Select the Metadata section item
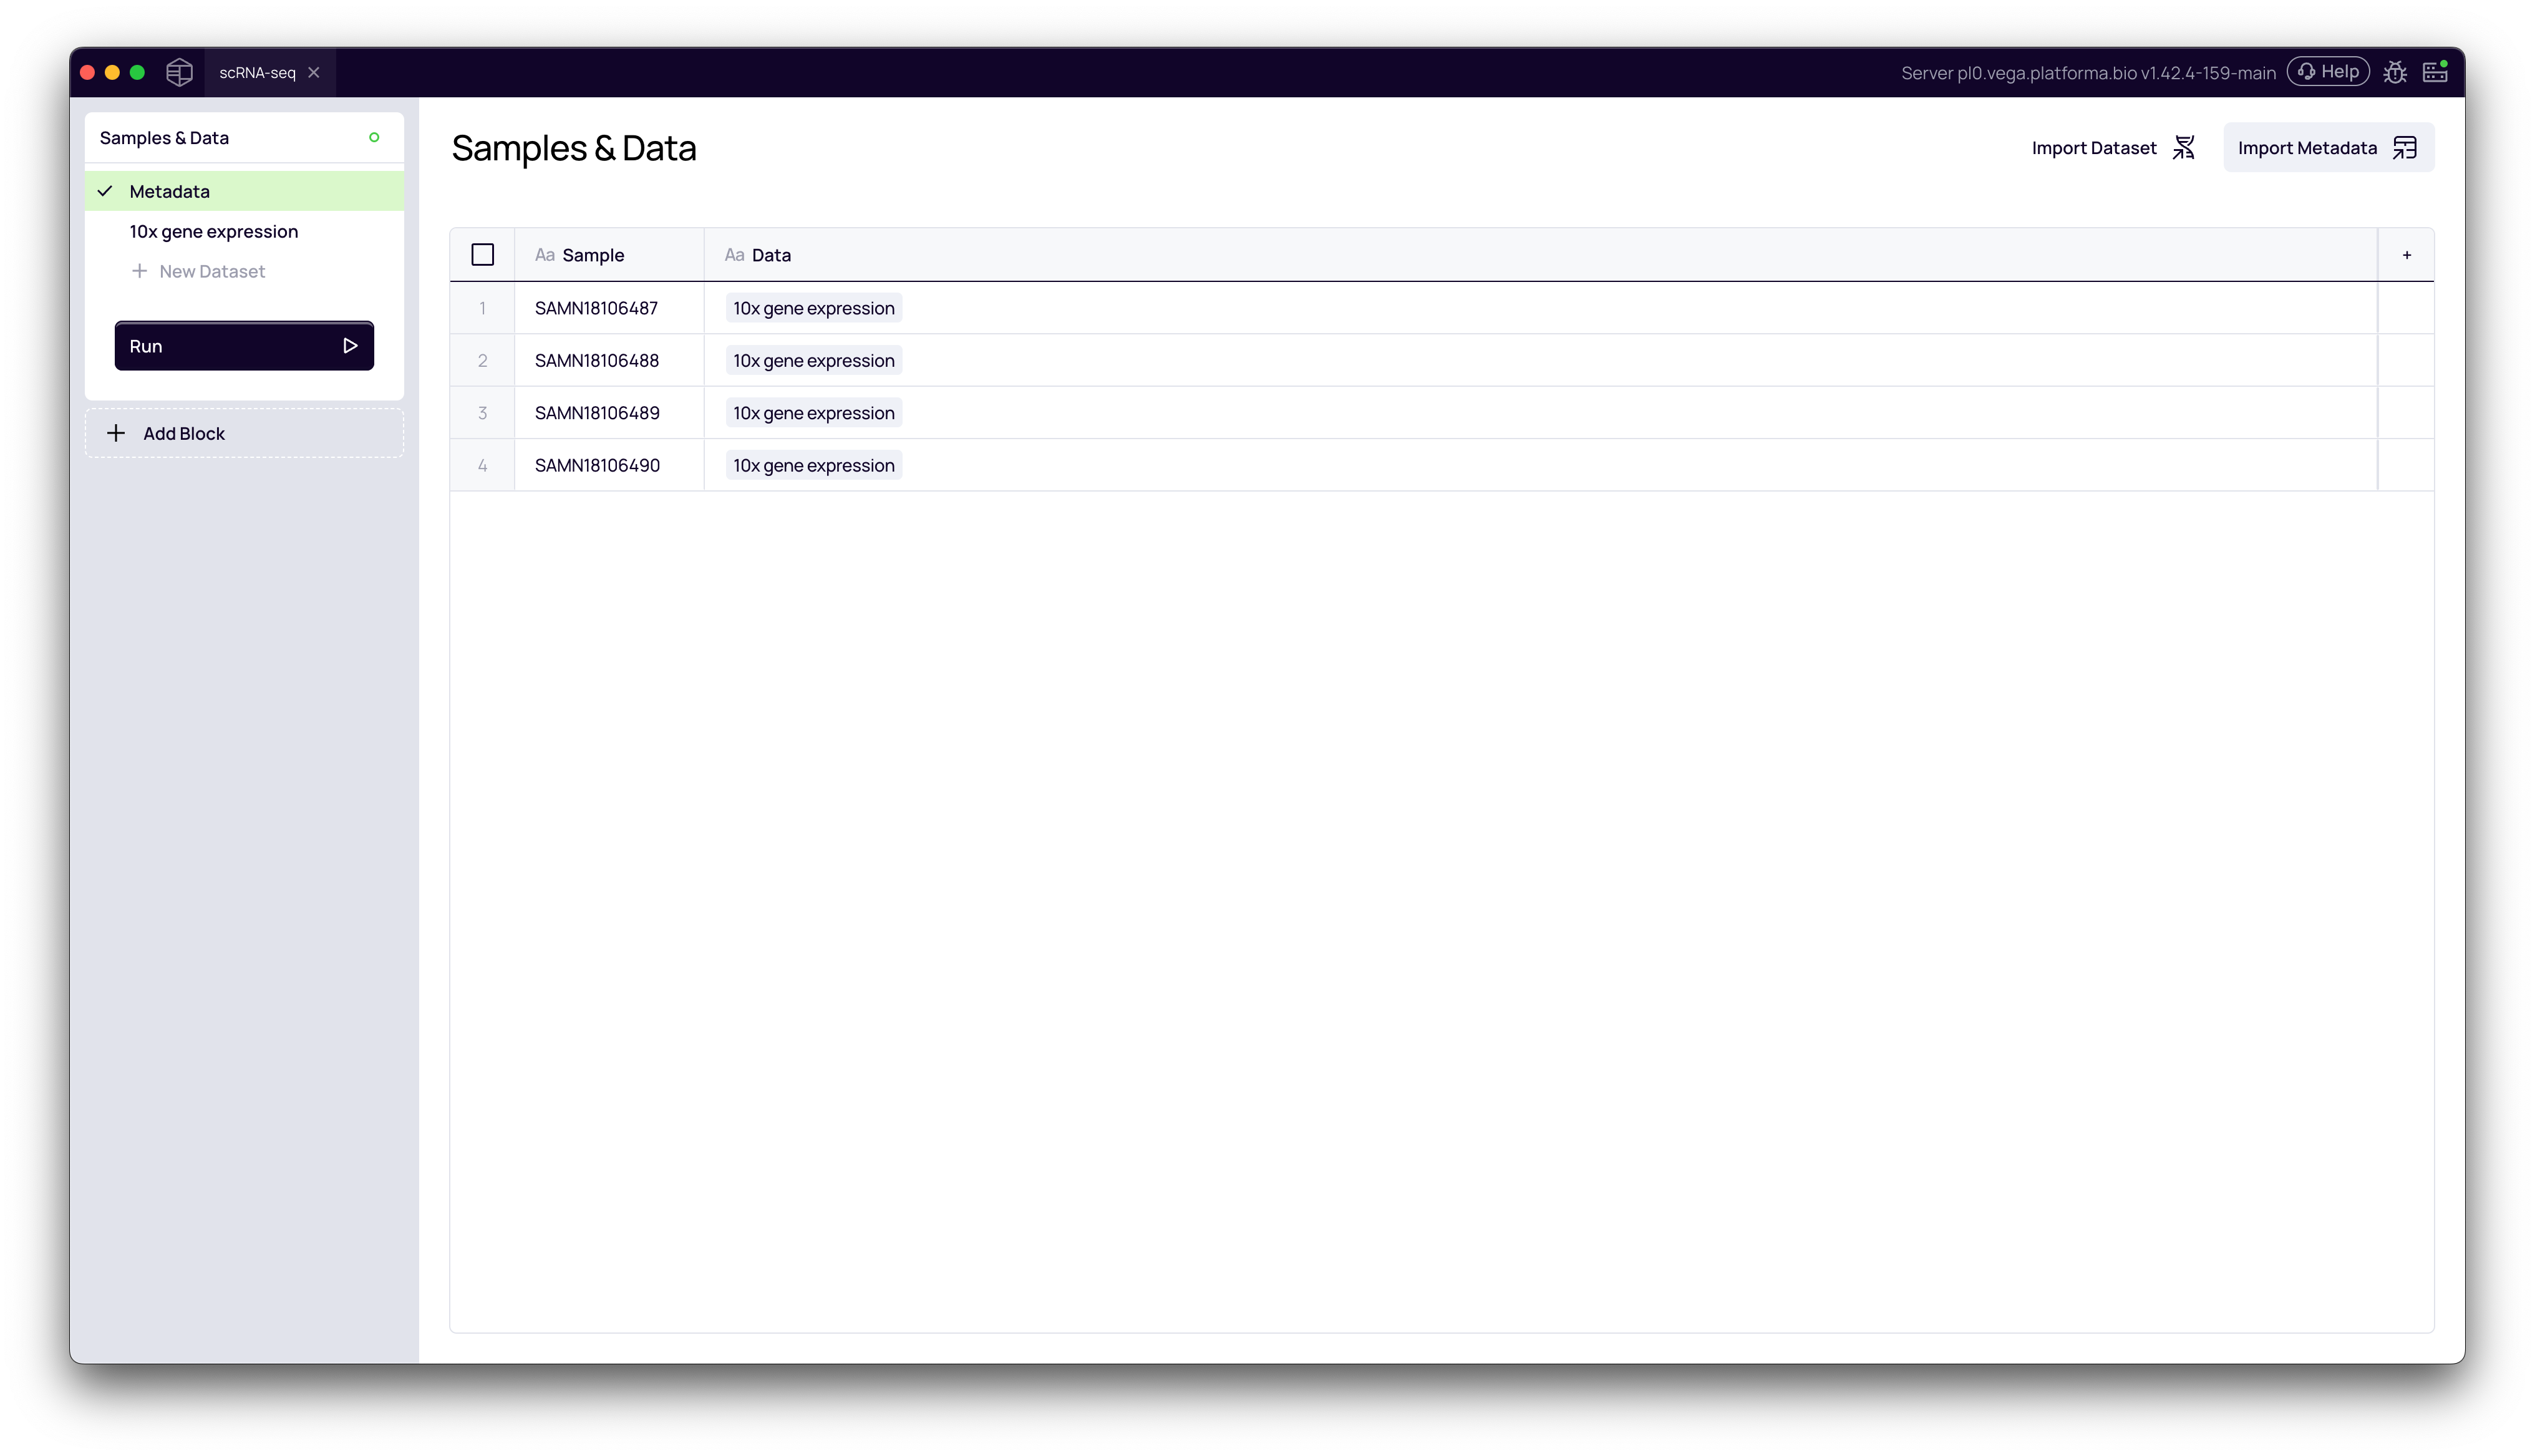 coord(170,191)
